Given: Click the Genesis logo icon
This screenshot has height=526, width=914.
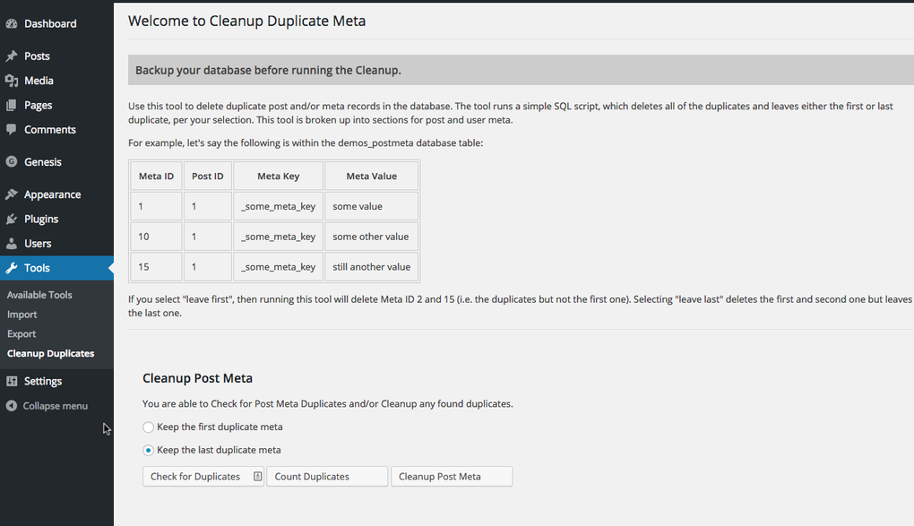Looking at the screenshot, I should pyautogui.click(x=12, y=162).
